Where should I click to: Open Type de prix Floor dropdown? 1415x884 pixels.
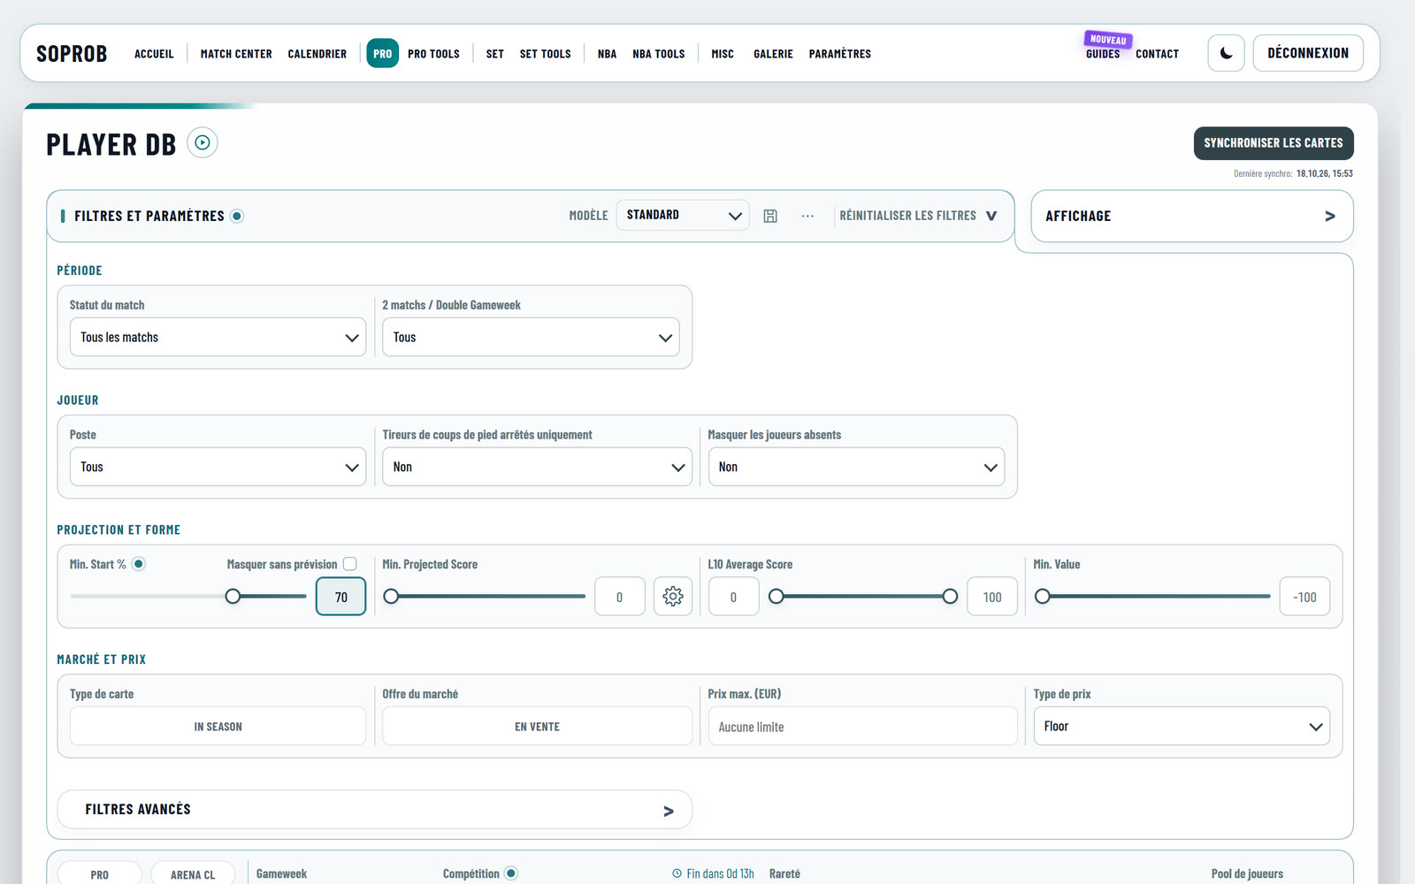click(1182, 726)
